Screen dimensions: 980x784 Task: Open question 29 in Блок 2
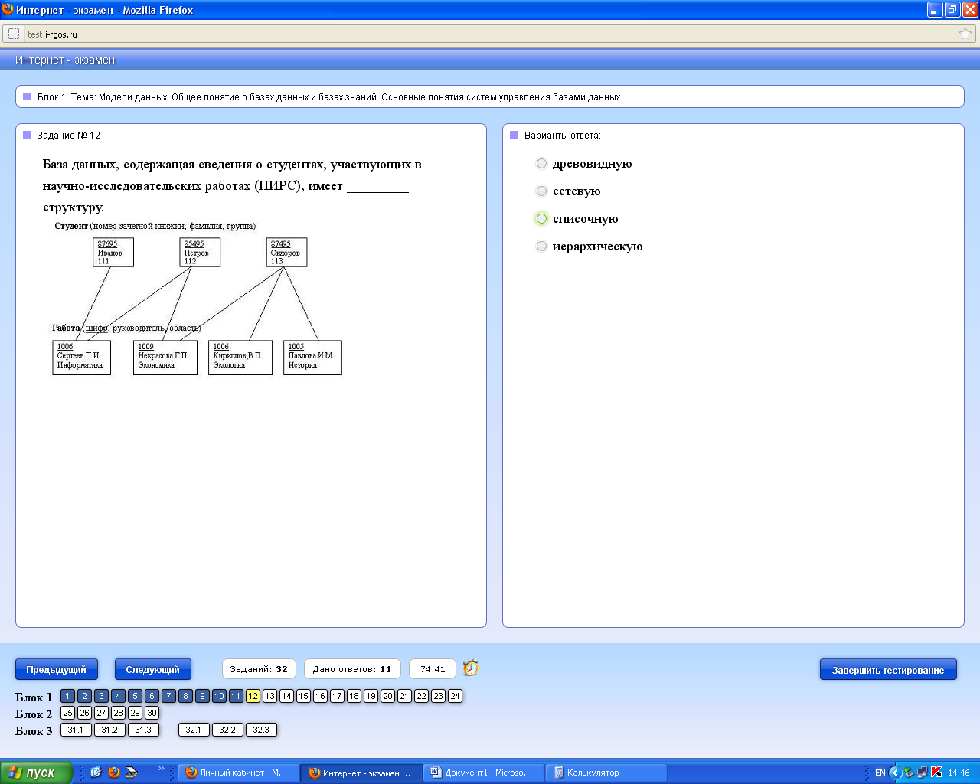[135, 713]
